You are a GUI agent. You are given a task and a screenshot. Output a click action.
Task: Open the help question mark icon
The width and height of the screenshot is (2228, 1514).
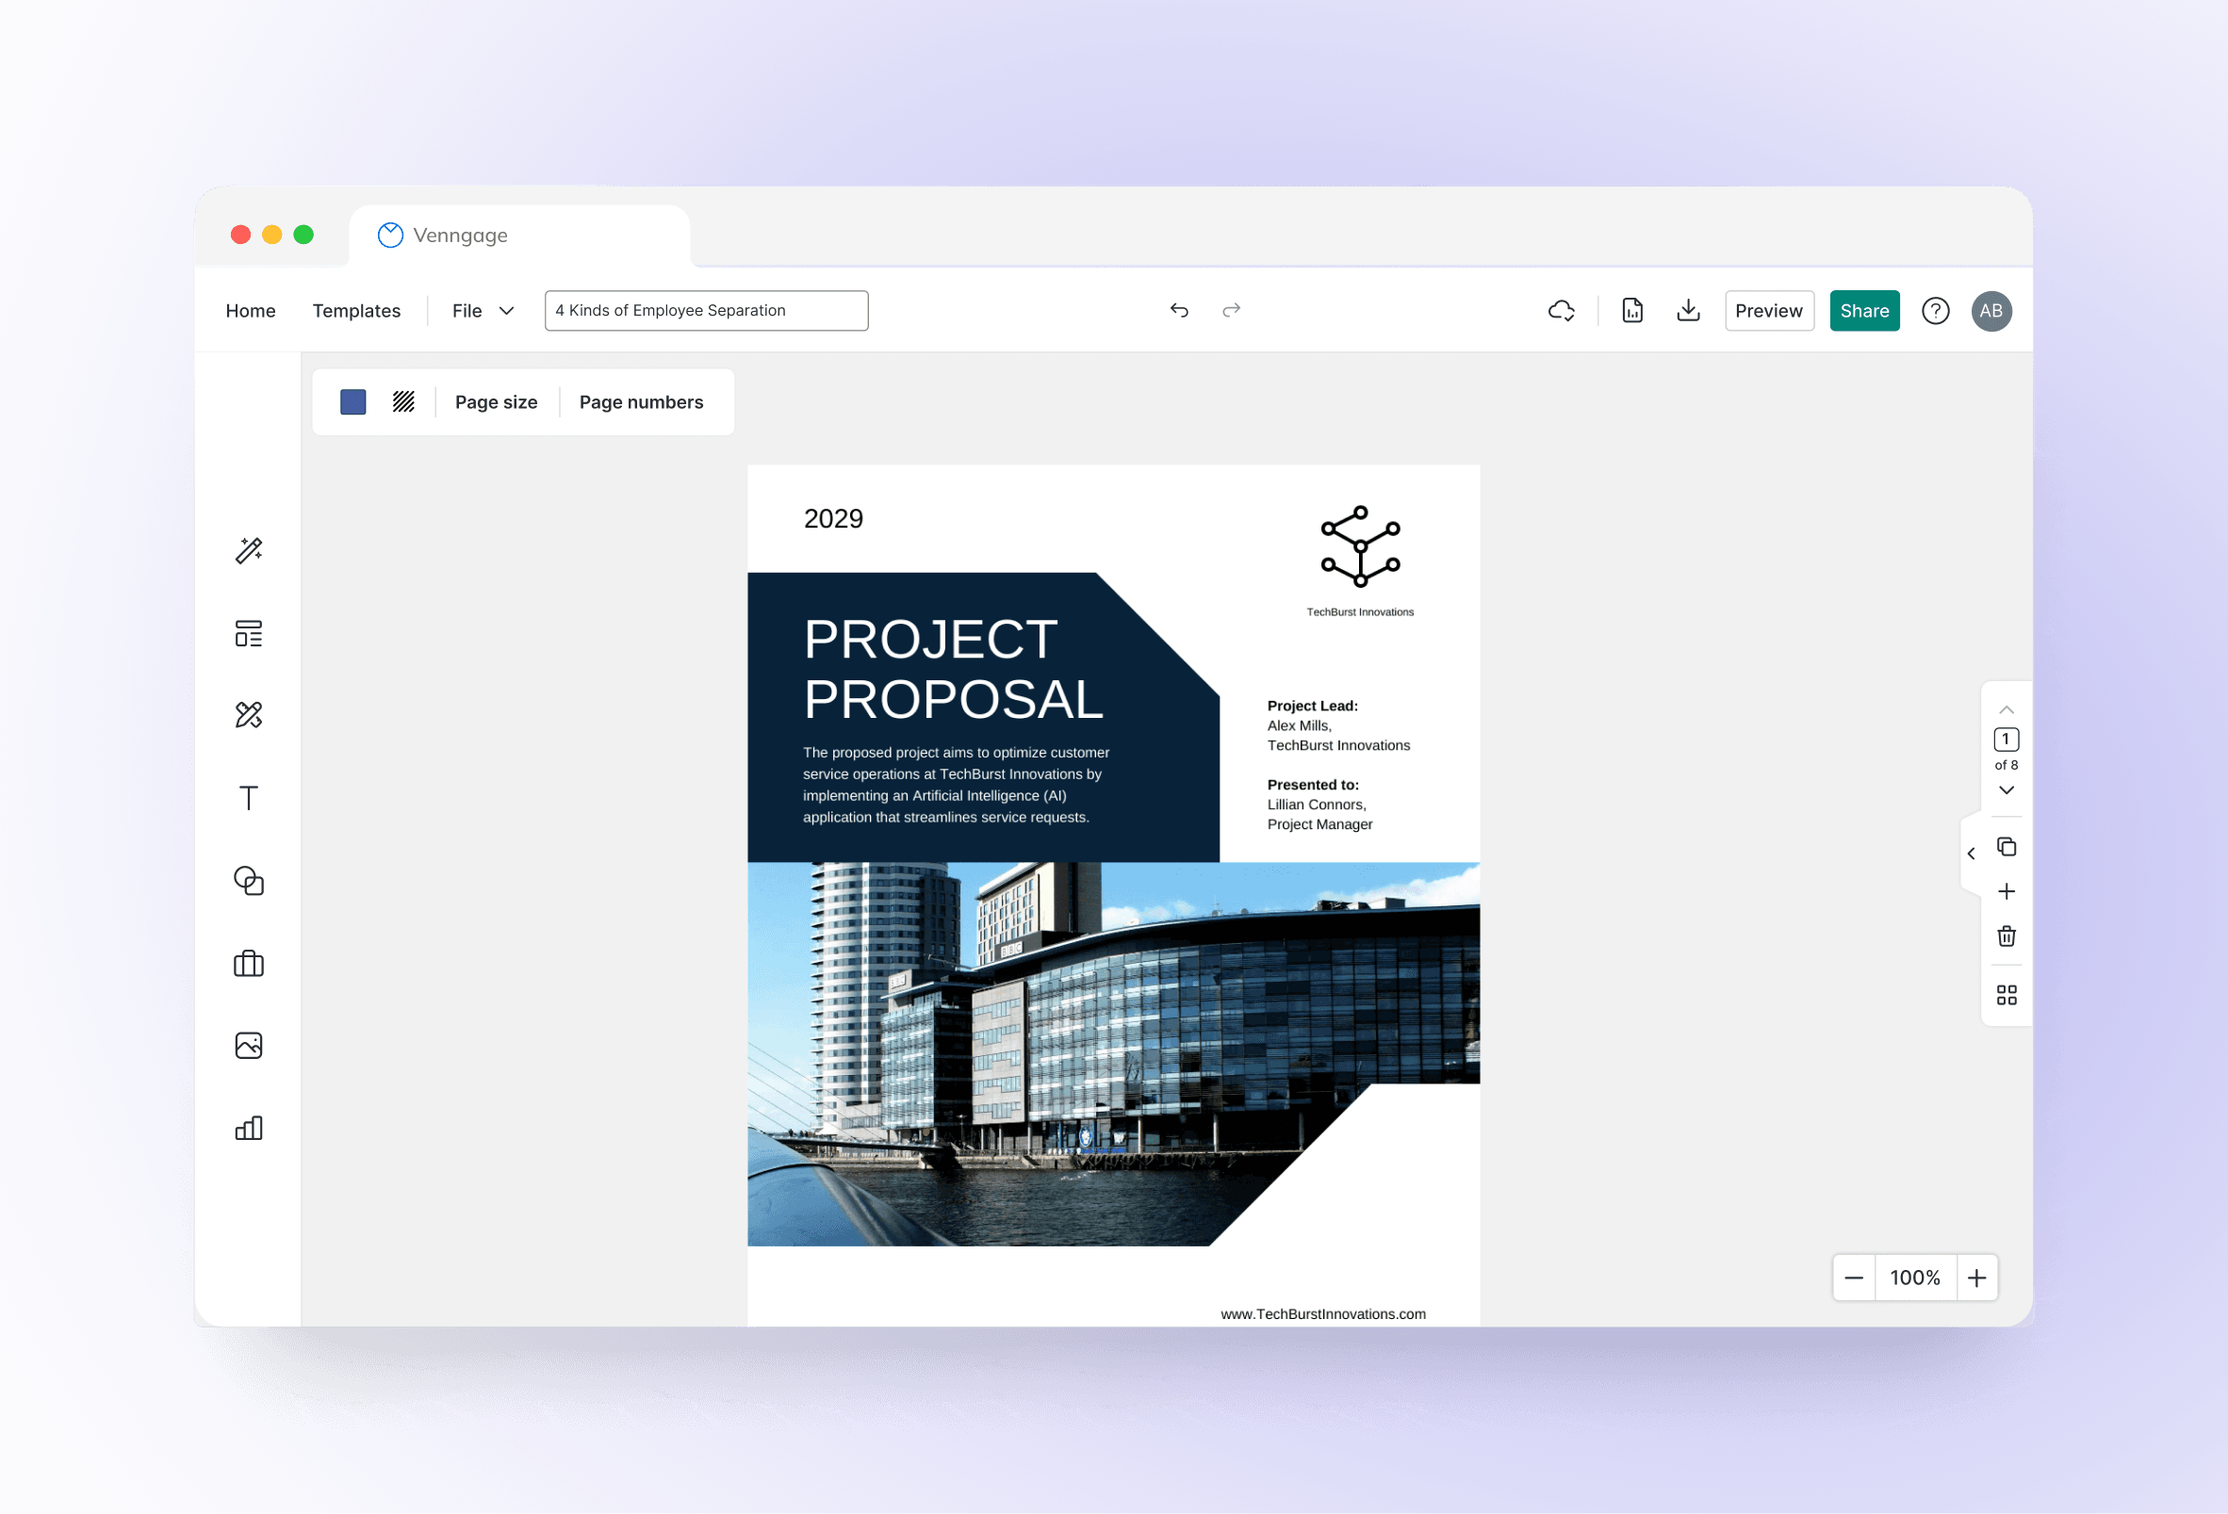1936,311
